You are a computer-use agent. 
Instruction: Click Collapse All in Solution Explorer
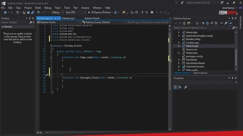pos(211,23)
